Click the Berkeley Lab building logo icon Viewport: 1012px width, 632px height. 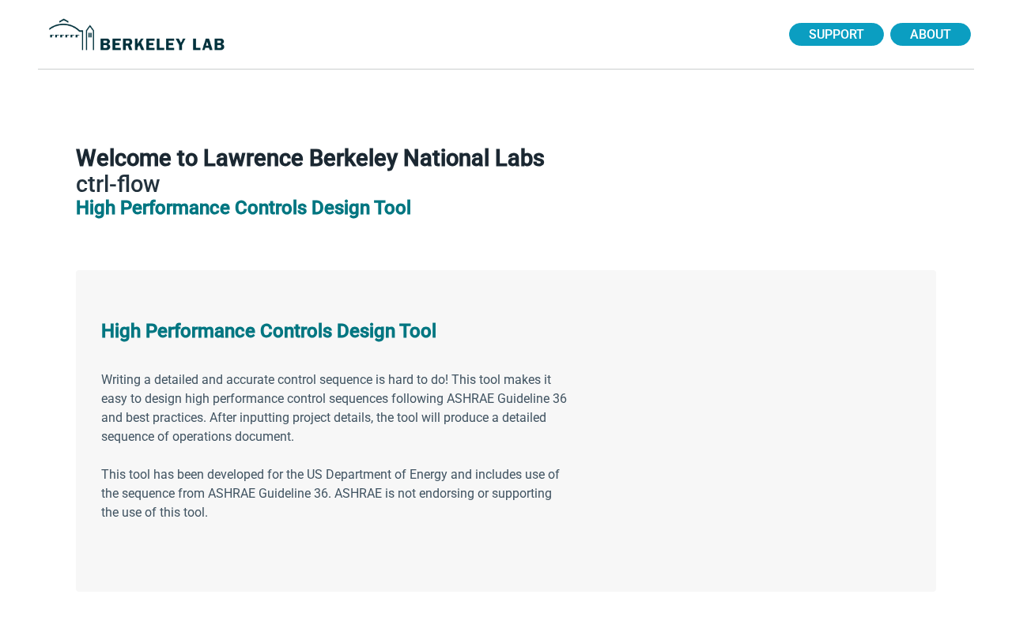71,35
